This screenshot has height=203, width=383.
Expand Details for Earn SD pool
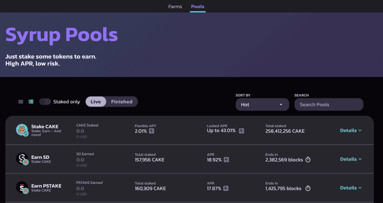point(351,159)
